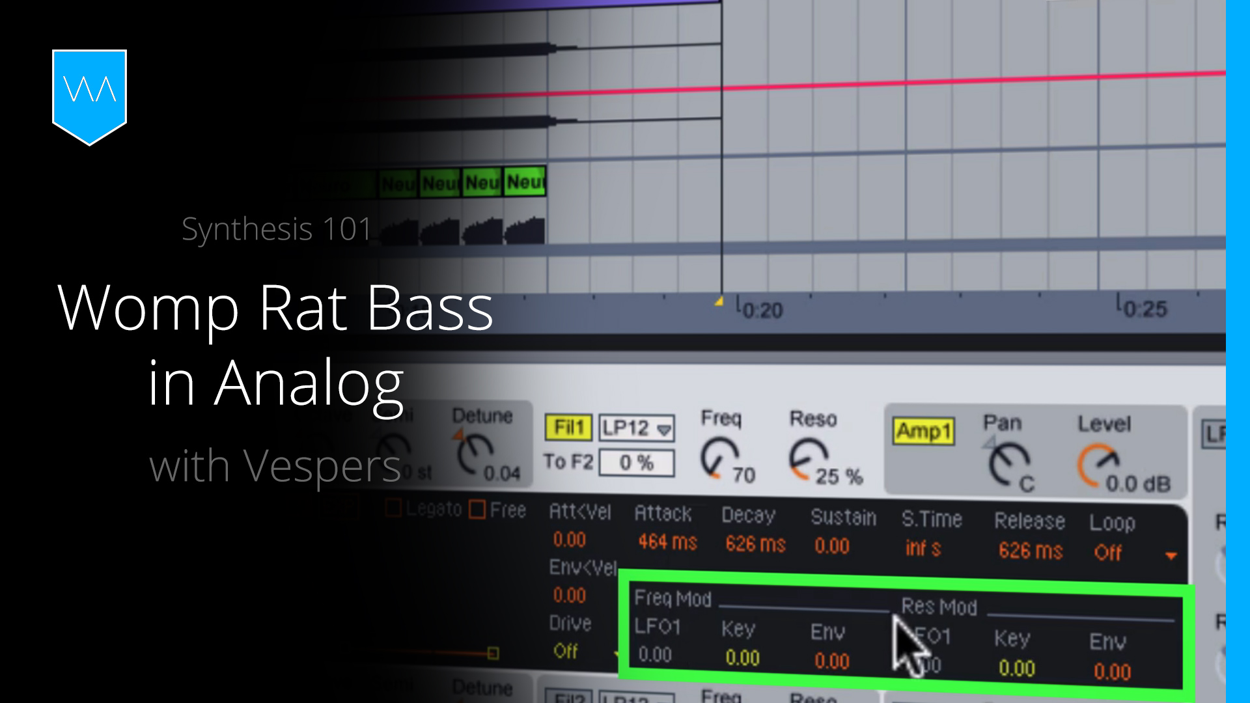1250x703 pixels.
Task: Click the small yellow locator triangle near 0:20
Action: point(719,301)
